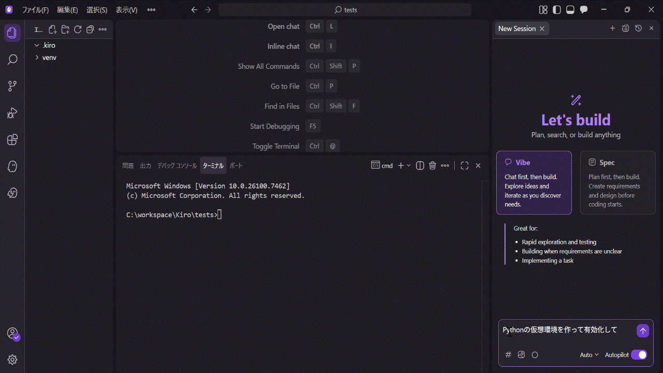Open the Run and Debug view

(12, 113)
